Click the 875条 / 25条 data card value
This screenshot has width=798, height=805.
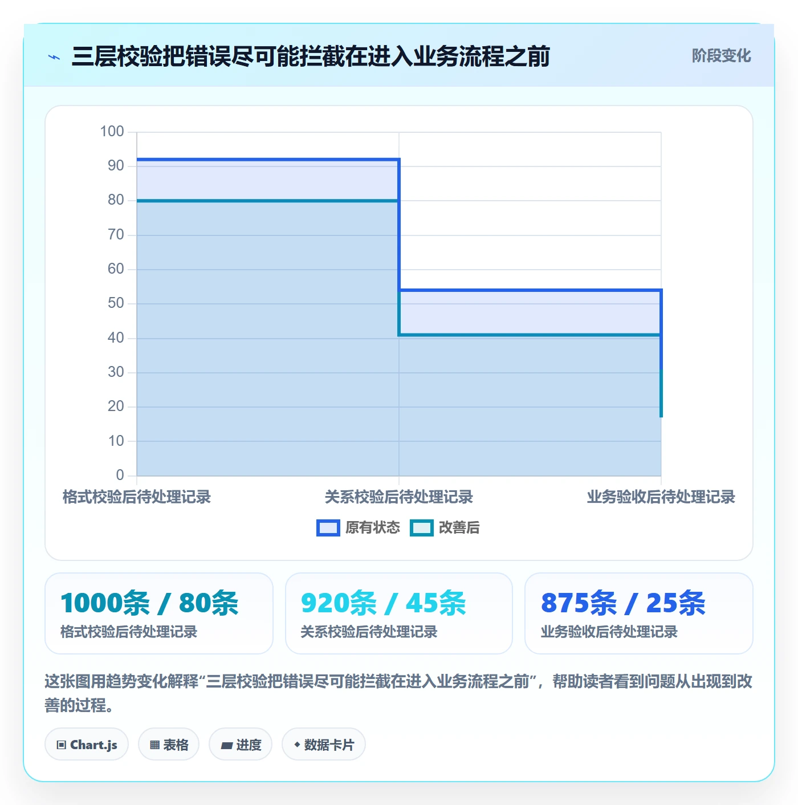623,603
